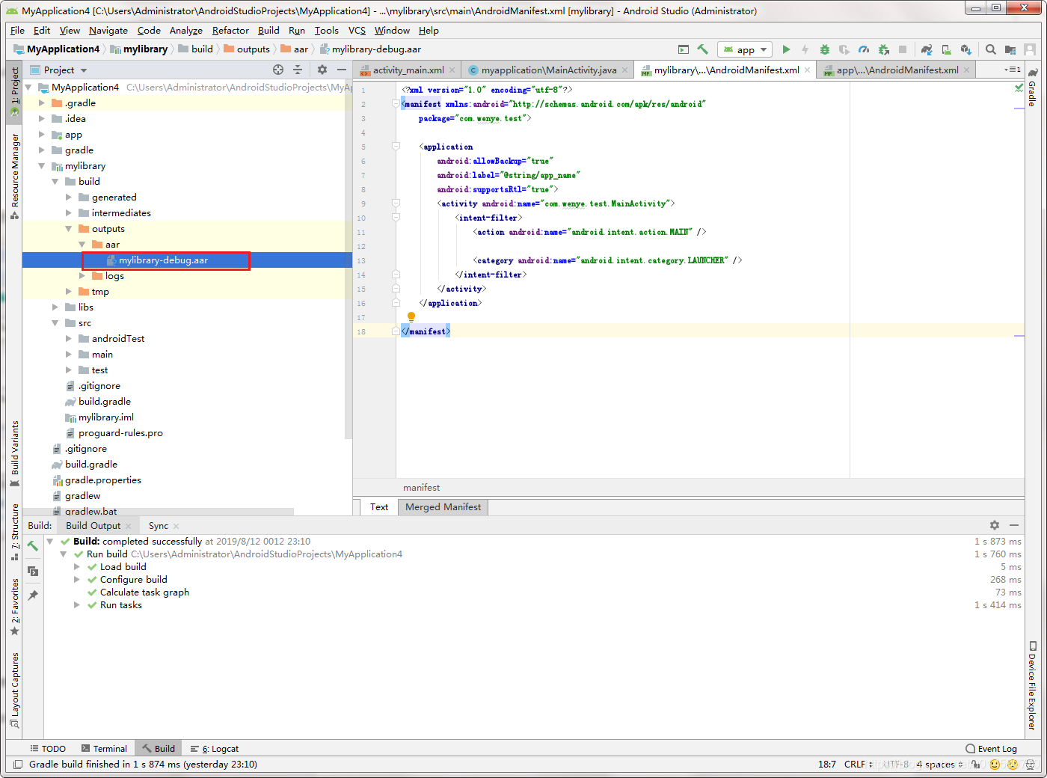The height and width of the screenshot is (778, 1047).
Task: Open the Analyze menu
Action: (185, 31)
